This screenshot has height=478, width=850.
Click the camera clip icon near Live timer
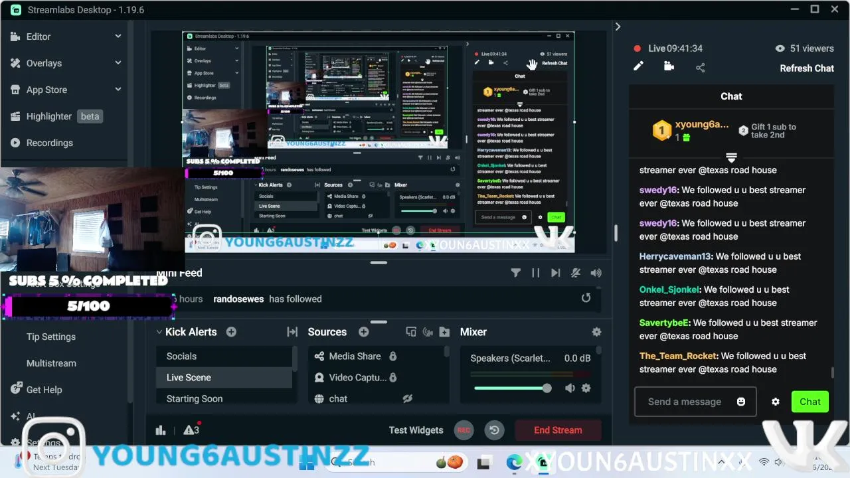pyautogui.click(x=669, y=66)
